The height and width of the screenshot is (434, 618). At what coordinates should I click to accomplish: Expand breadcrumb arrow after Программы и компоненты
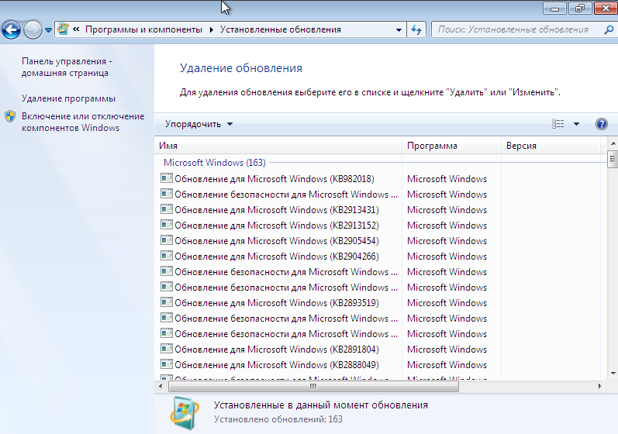[212, 29]
